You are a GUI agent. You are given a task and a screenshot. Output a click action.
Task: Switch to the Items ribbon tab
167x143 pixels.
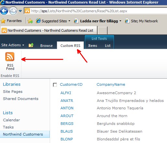click(93, 46)
